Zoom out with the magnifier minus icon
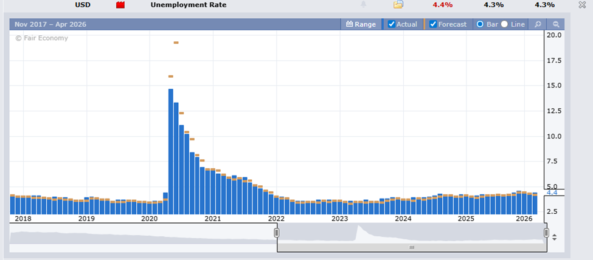Viewport: 593px width, 260px height. [556, 24]
